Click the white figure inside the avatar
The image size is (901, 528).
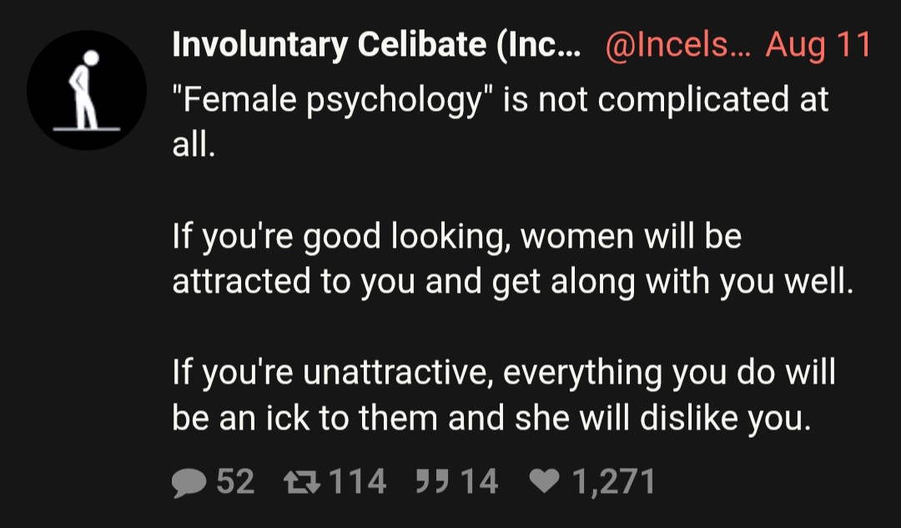(85, 90)
